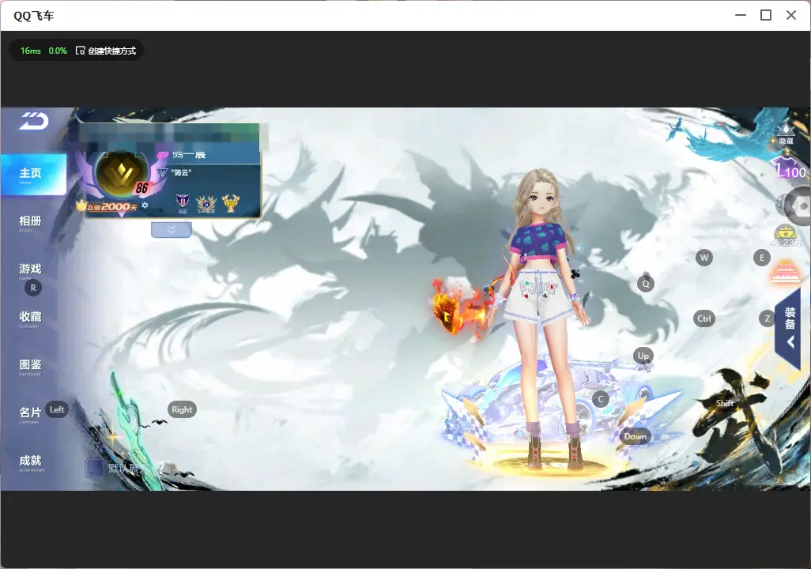Click the Ctrl key overlay
811x569 pixels.
(704, 318)
